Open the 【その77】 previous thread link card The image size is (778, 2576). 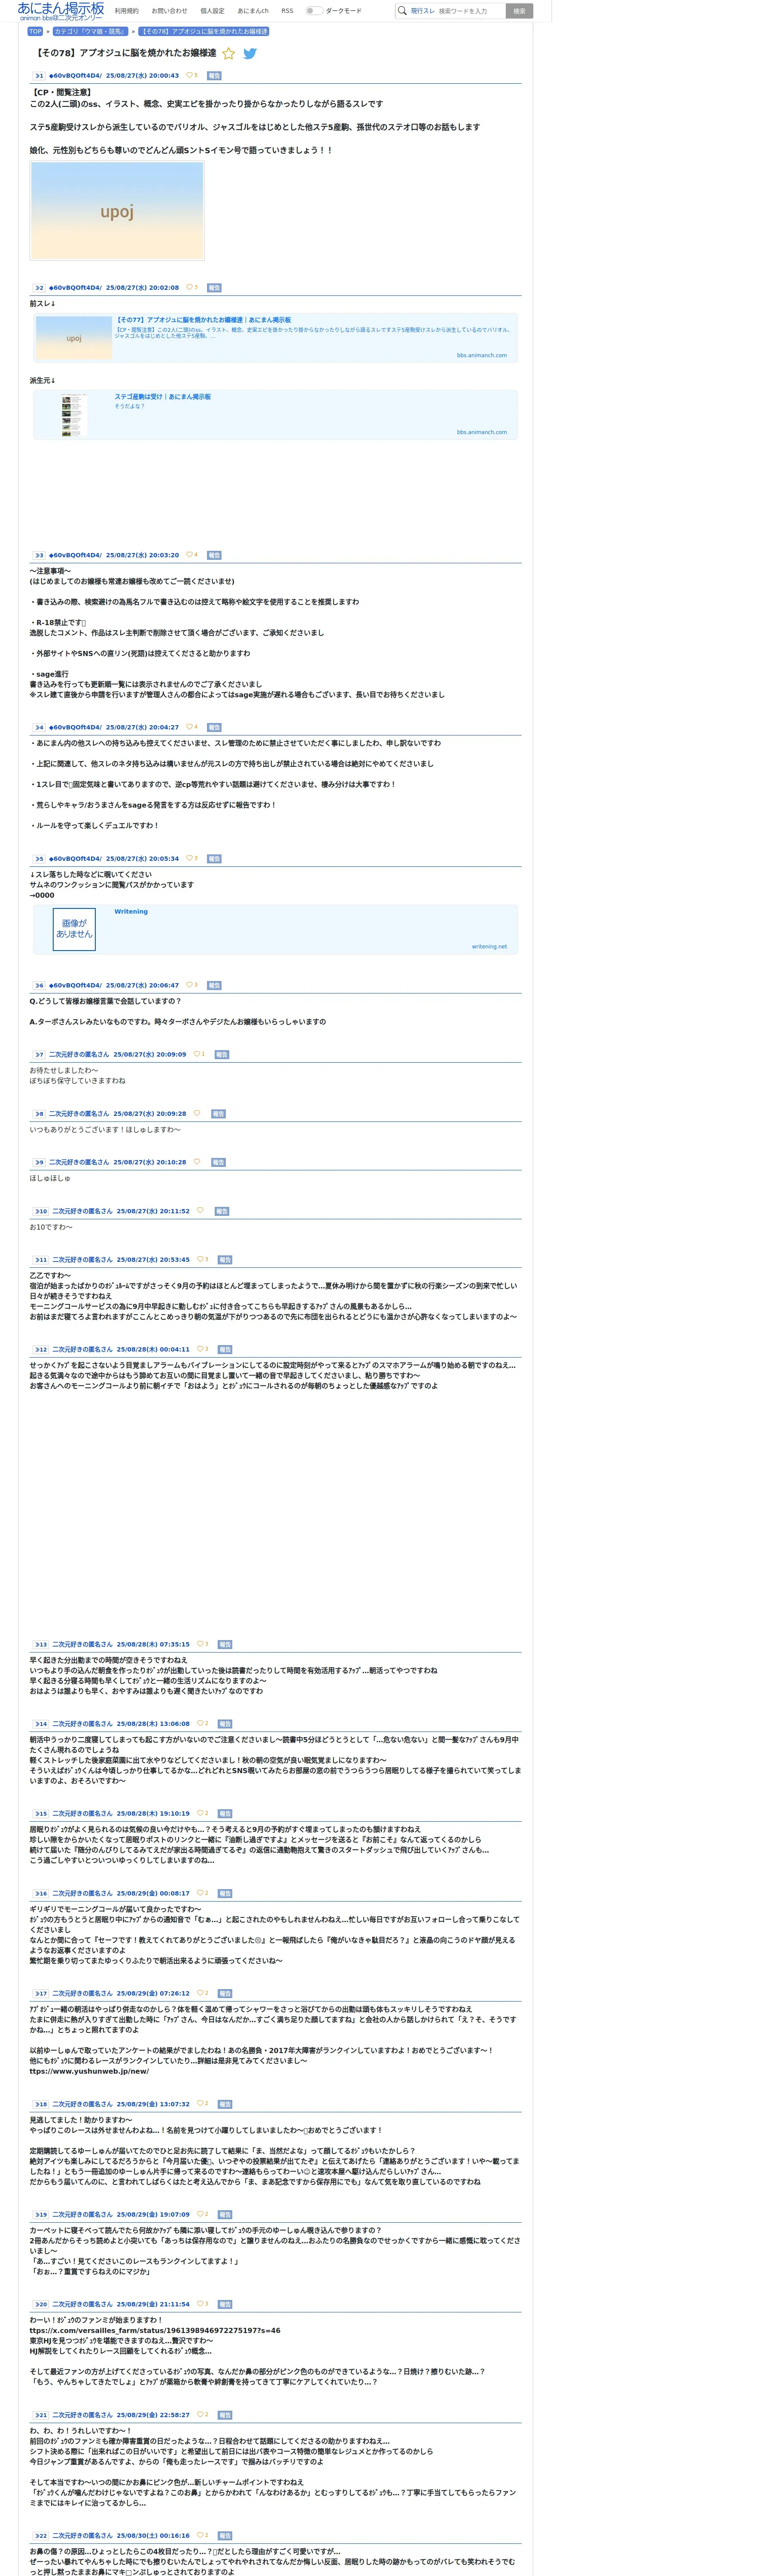(x=275, y=337)
